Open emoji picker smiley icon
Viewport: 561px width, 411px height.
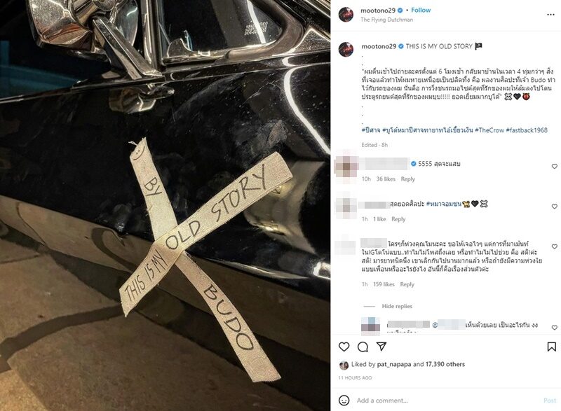point(344,400)
